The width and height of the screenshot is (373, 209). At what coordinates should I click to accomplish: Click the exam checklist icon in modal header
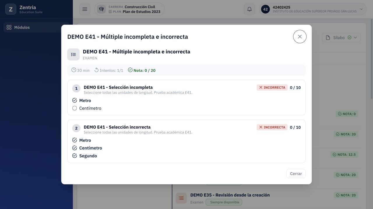click(x=73, y=54)
